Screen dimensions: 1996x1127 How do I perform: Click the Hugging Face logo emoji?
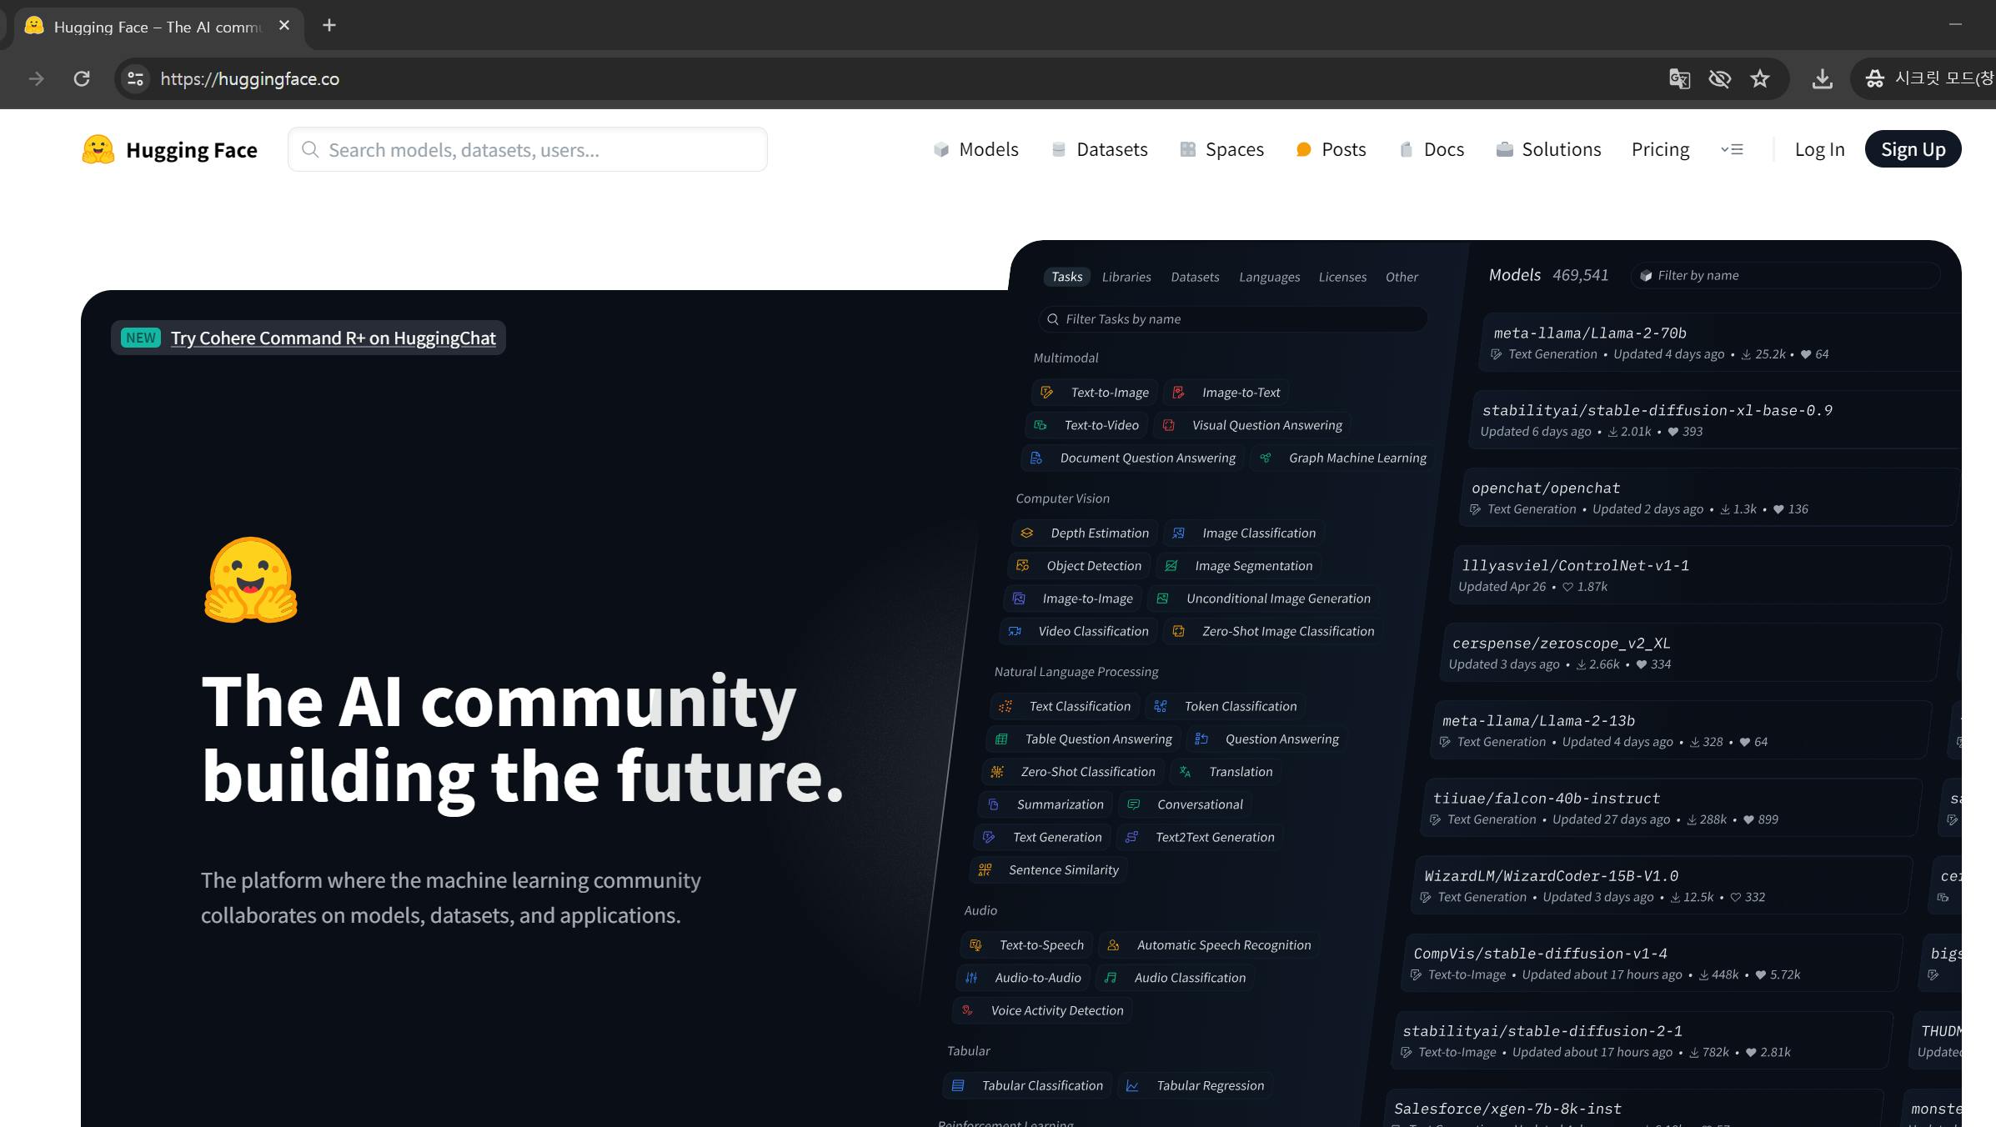(98, 150)
